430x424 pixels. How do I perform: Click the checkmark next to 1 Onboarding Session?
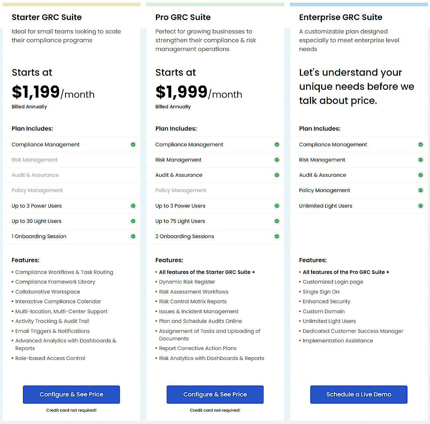pos(133,236)
